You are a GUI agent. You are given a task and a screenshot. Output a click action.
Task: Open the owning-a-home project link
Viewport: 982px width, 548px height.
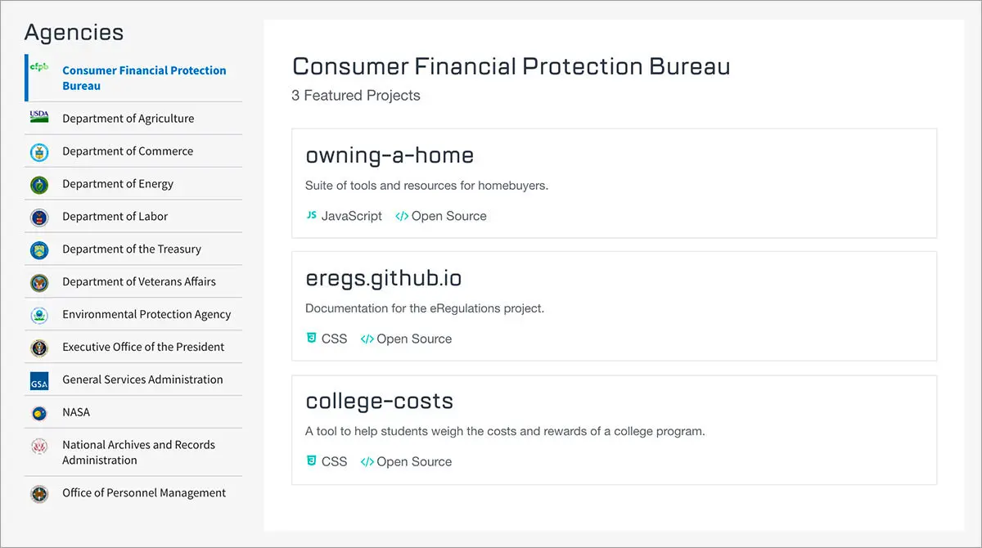[389, 155]
